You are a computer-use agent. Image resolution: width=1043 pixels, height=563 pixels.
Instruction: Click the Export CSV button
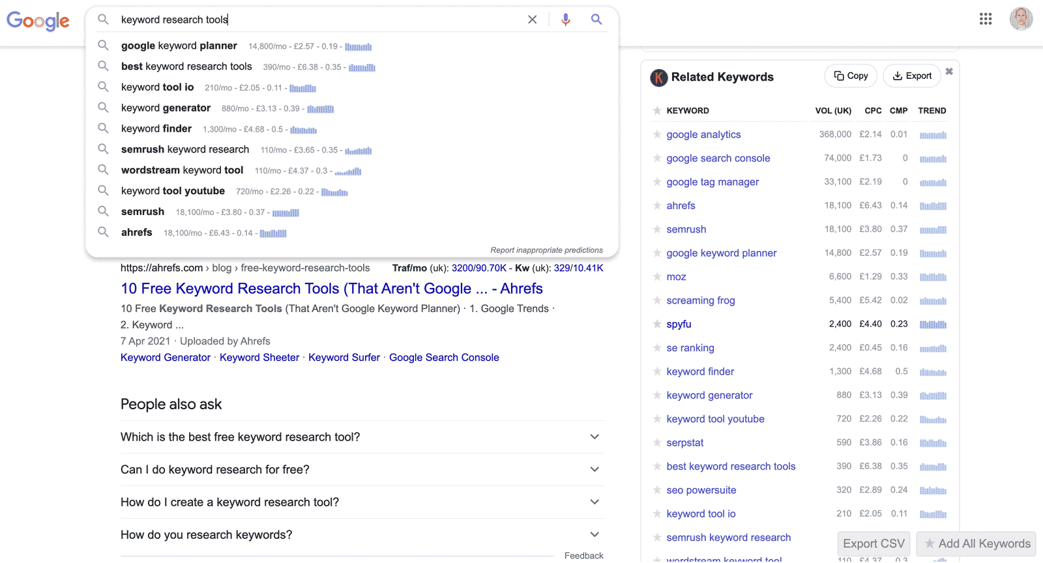(874, 543)
